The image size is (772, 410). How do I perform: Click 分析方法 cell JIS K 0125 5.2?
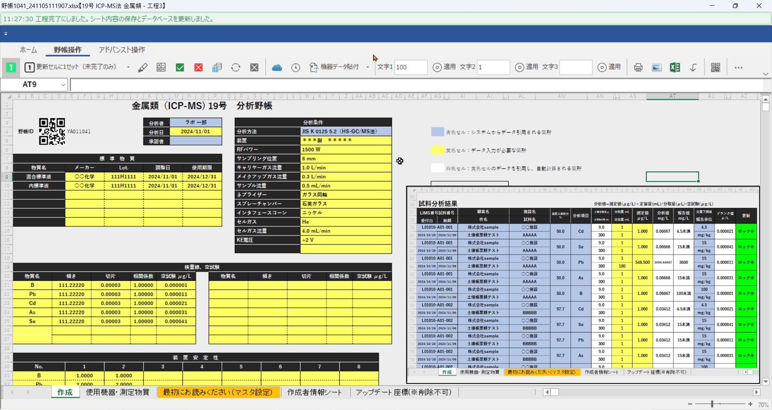coord(346,131)
